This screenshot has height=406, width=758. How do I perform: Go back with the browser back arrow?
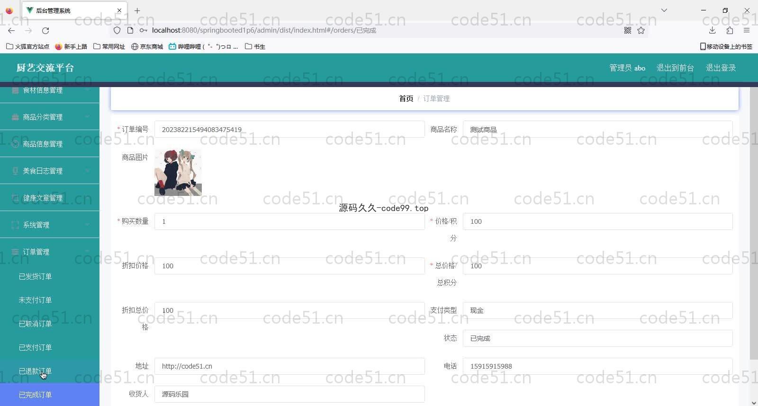11,30
